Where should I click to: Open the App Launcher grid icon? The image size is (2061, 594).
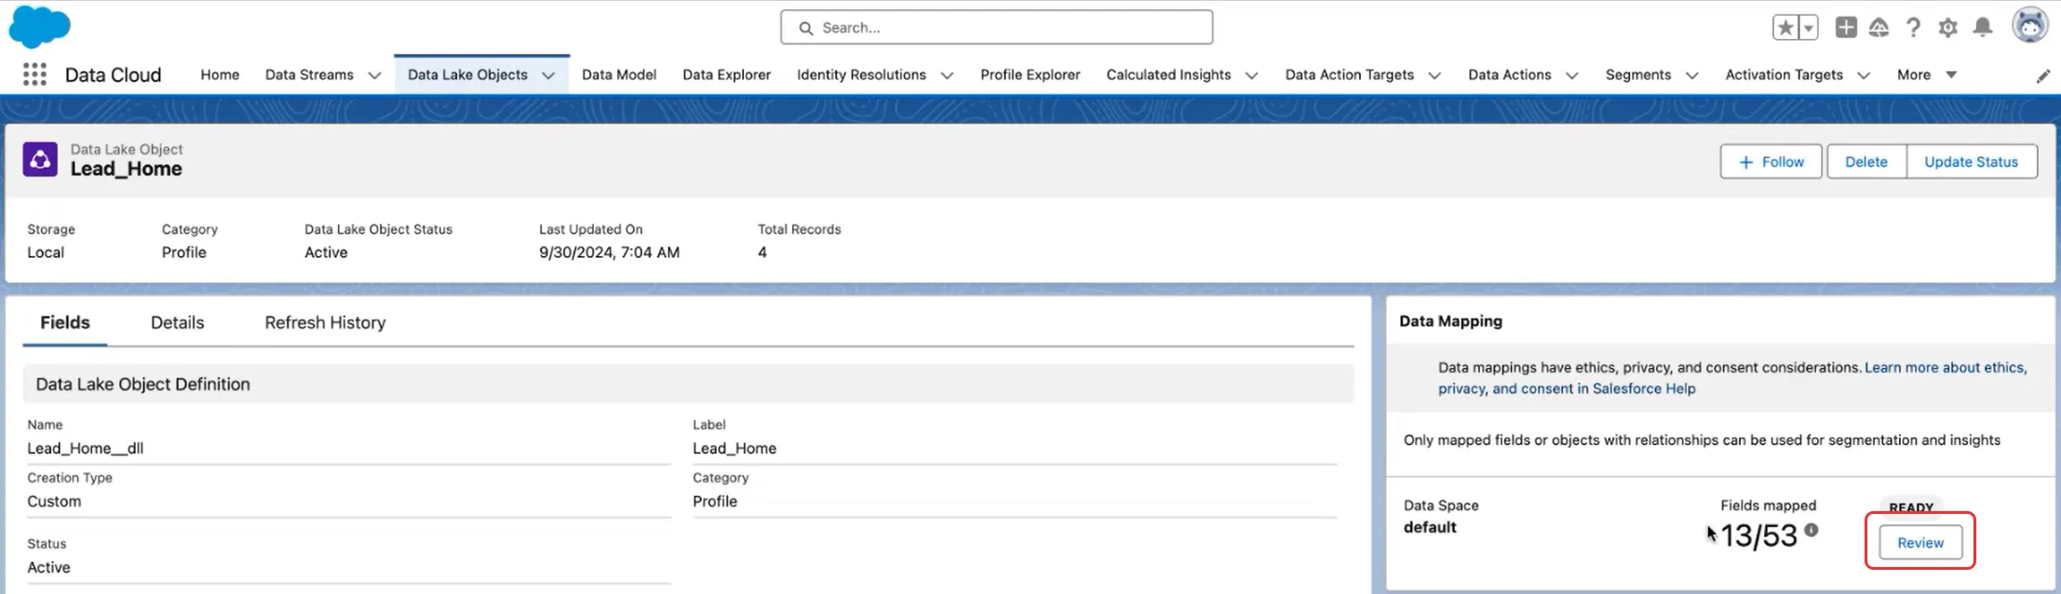(x=34, y=74)
